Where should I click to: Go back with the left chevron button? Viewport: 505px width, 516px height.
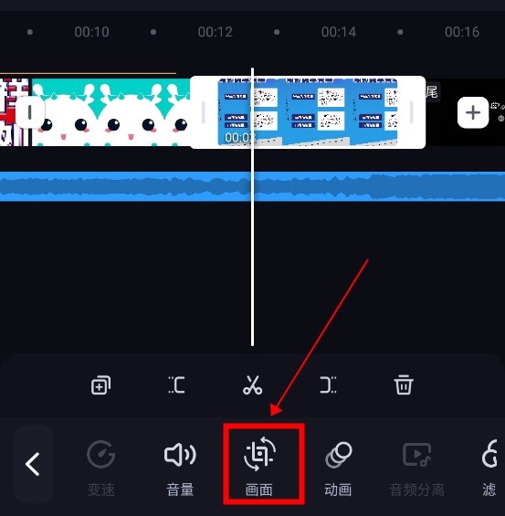click(33, 464)
